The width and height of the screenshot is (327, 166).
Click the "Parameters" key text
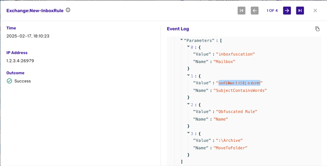click(199, 41)
